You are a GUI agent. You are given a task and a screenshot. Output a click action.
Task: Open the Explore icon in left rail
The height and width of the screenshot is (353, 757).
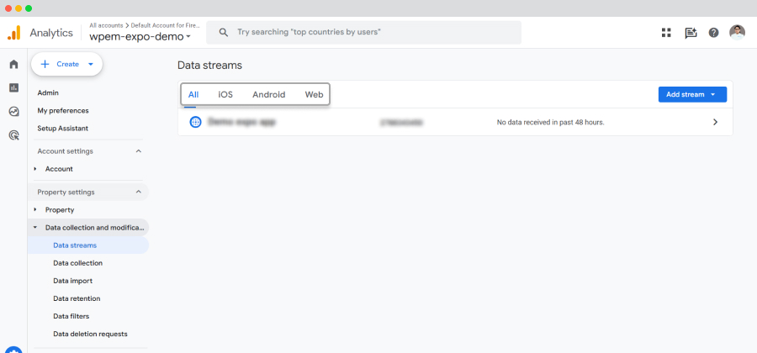pos(13,112)
